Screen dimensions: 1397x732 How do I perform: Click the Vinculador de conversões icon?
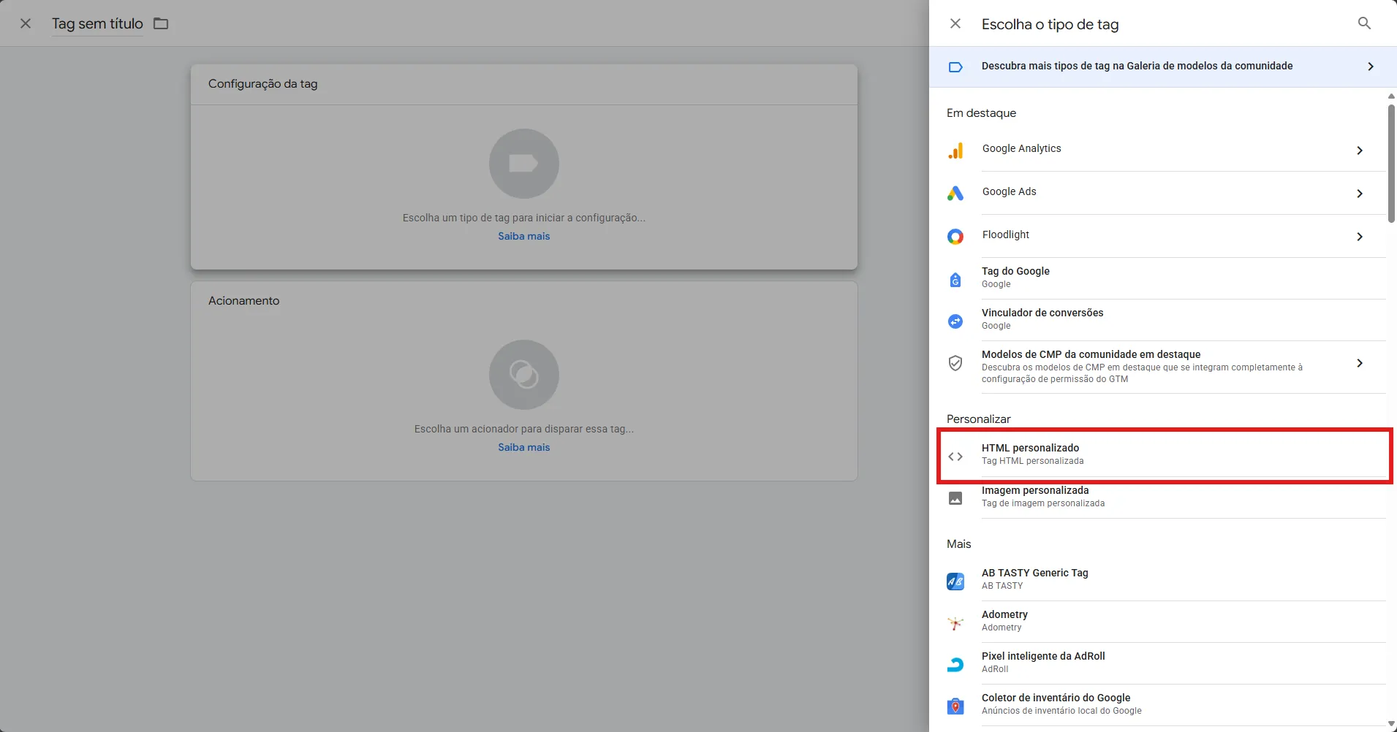(x=955, y=321)
